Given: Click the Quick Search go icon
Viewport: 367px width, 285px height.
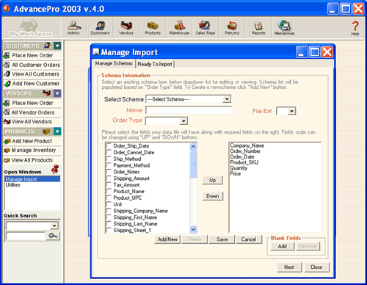Looking at the screenshot, I should tap(53, 236).
